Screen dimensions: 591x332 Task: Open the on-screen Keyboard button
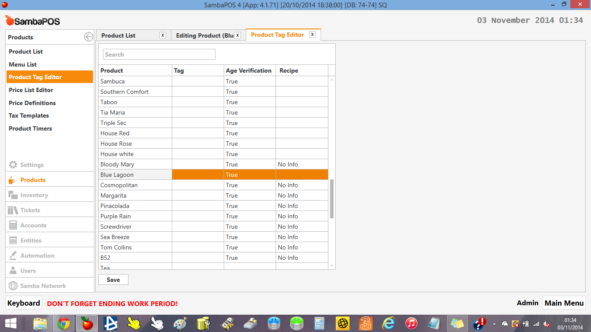[24, 303]
